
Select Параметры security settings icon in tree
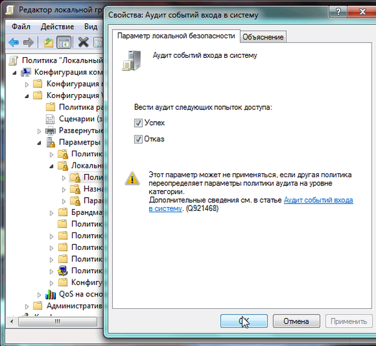point(51,143)
